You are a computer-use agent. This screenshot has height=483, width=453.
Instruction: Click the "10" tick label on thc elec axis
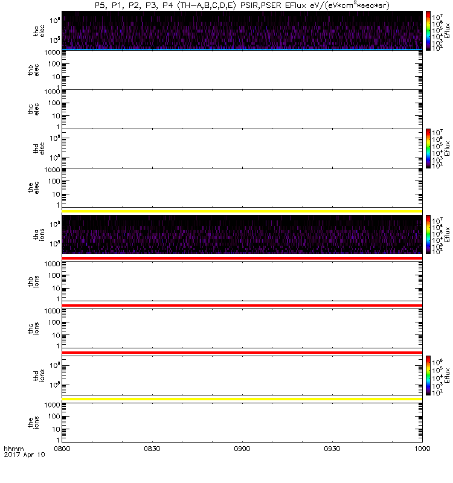point(56,116)
